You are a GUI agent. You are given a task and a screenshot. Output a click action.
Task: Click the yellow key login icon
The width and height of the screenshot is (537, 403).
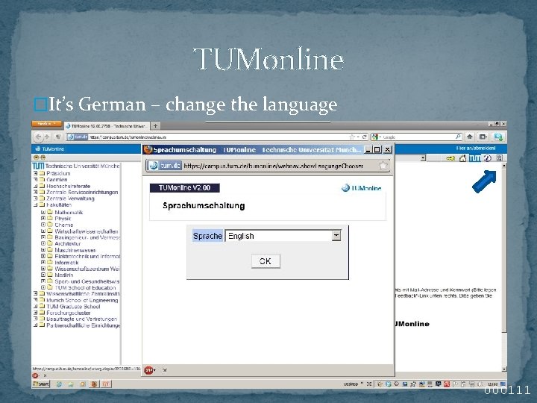click(x=451, y=158)
